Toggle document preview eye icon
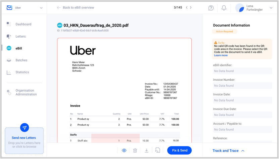This screenshot has width=279, height=159. pos(124,151)
